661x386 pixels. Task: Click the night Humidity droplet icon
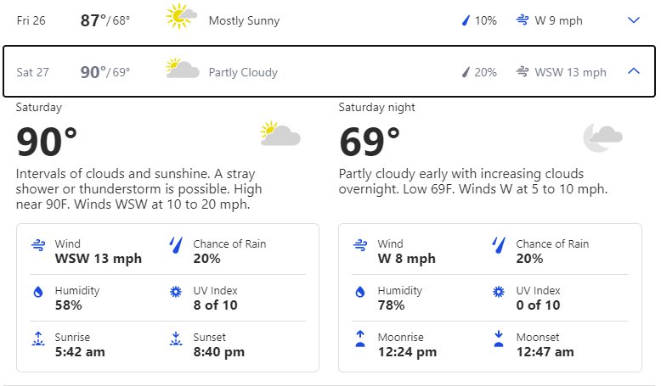(x=360, y=292)
